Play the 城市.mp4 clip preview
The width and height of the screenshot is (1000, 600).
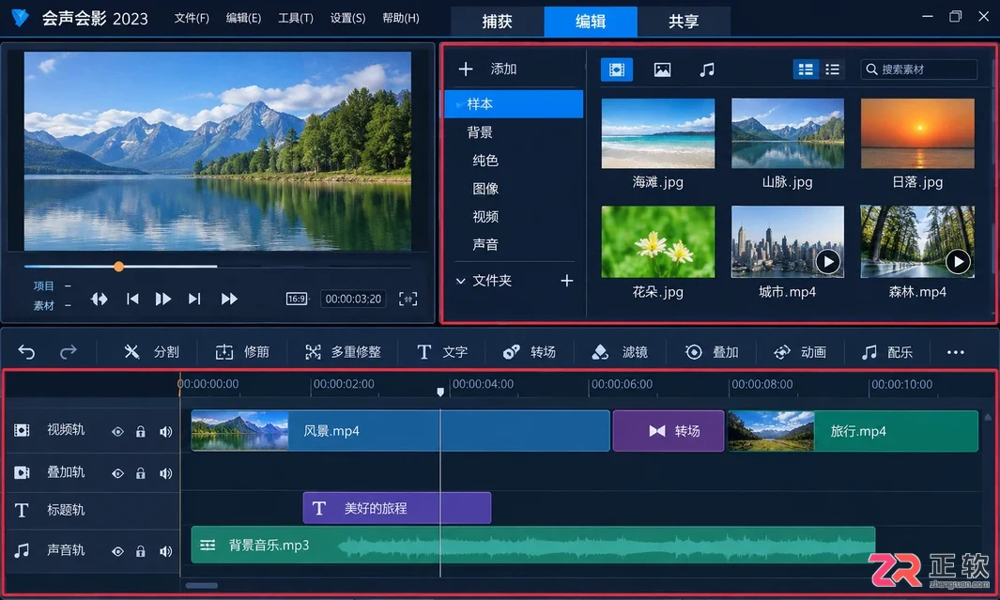click(x=828, y=261)
